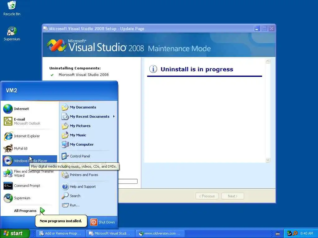This screenshot has height=238, width=318.
Task: Minimize the Visual Studio 2008 Setup window
Action: click(257, 29)
